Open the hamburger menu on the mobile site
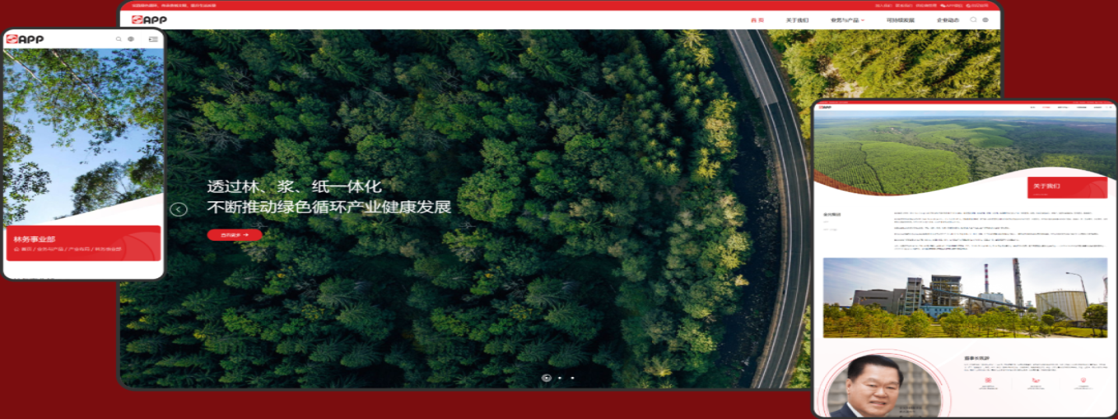Screen dimensions: 1118x419 click(x=153, y=39)
